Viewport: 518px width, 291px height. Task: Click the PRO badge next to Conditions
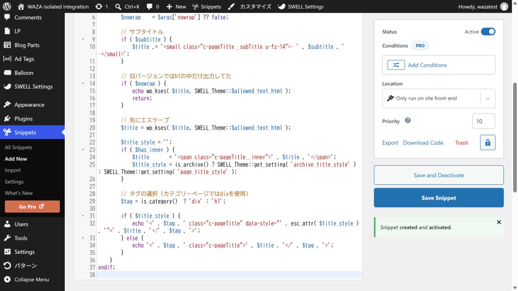pyautogui.click(x=420, y=46)
